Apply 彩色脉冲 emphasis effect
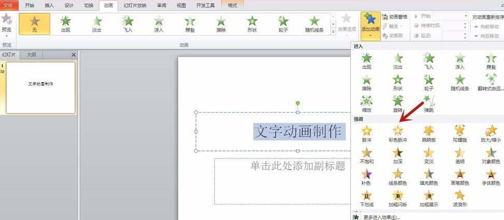 coord(398,134)
